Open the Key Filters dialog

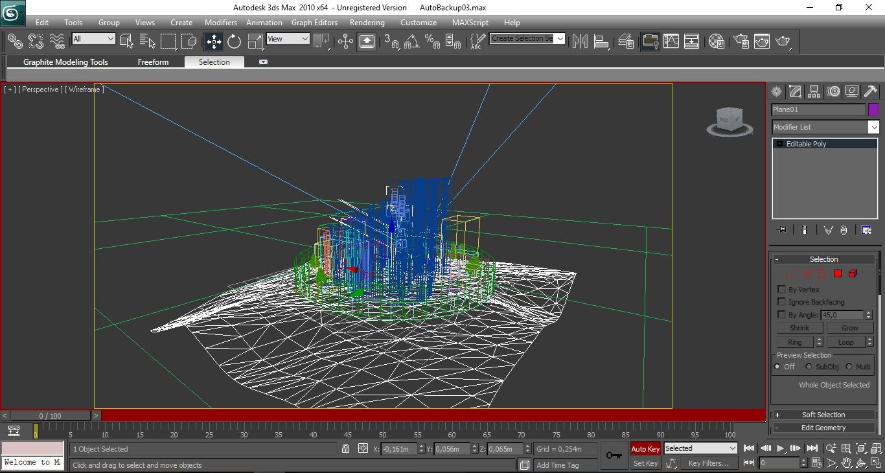coord(709,463)
